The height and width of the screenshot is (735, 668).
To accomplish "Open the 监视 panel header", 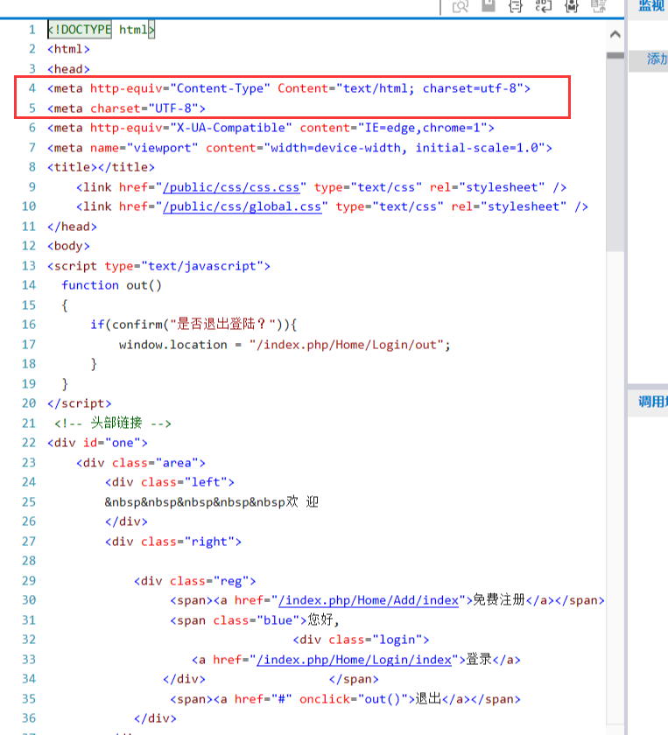I will pos(651,6).
